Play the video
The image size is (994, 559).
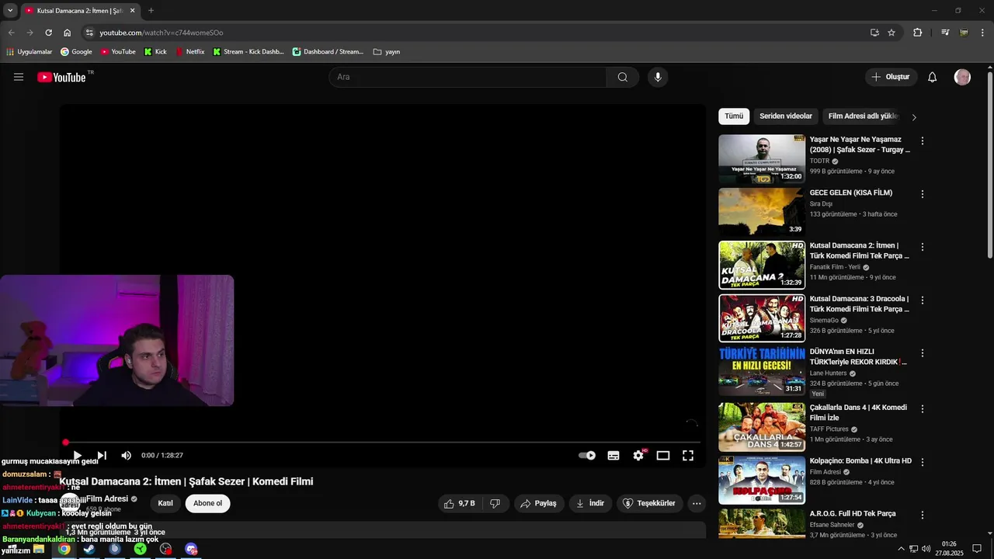(77, 456)
